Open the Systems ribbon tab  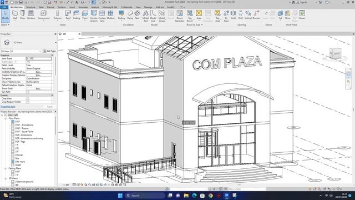tap(62, 7)
